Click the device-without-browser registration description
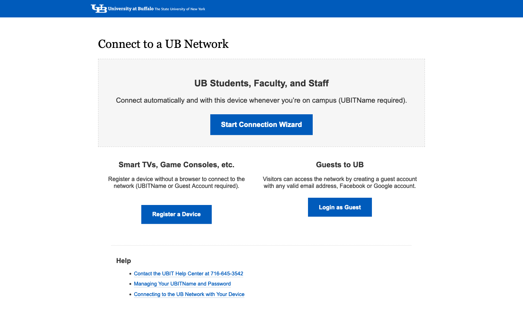523x316 pixels. click(176, 182)
